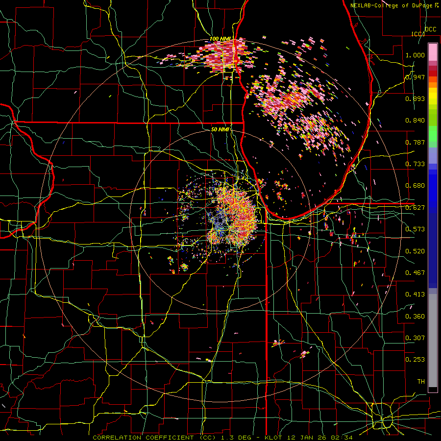Click the DCC label above the color scale

pyautogui.click(x=431, y=29)
